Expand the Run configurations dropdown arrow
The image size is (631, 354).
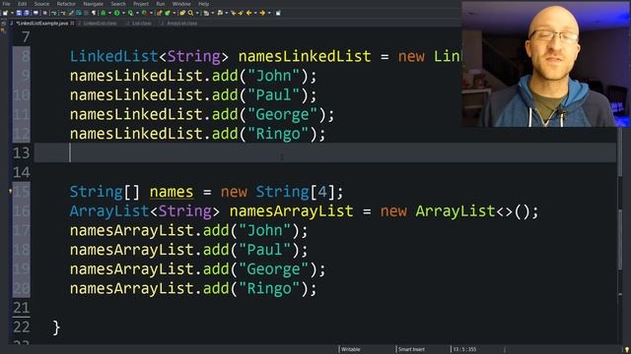tap(123, 13)
